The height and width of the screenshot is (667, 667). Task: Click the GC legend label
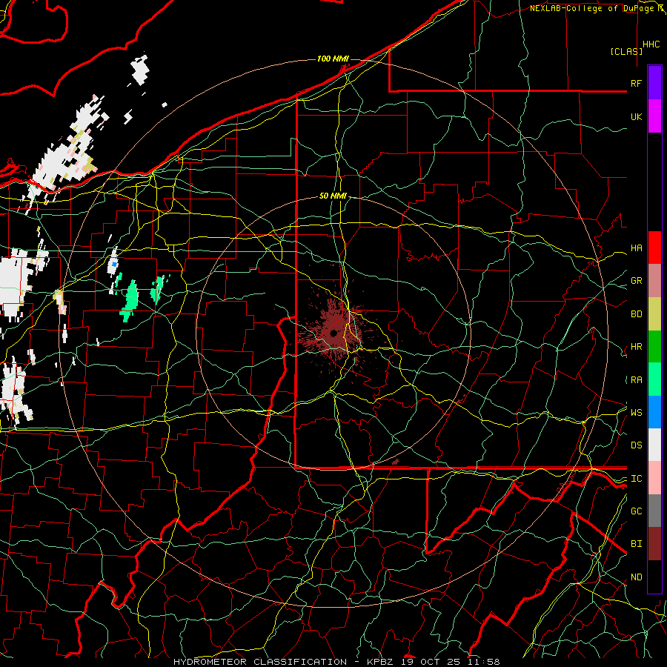[637, 511]
